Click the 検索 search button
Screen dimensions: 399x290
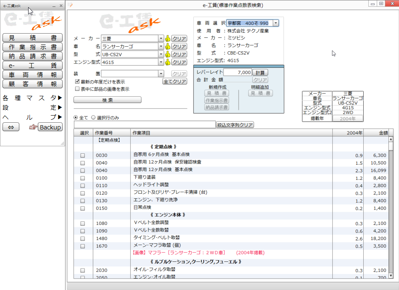click(x=108, y=100)
